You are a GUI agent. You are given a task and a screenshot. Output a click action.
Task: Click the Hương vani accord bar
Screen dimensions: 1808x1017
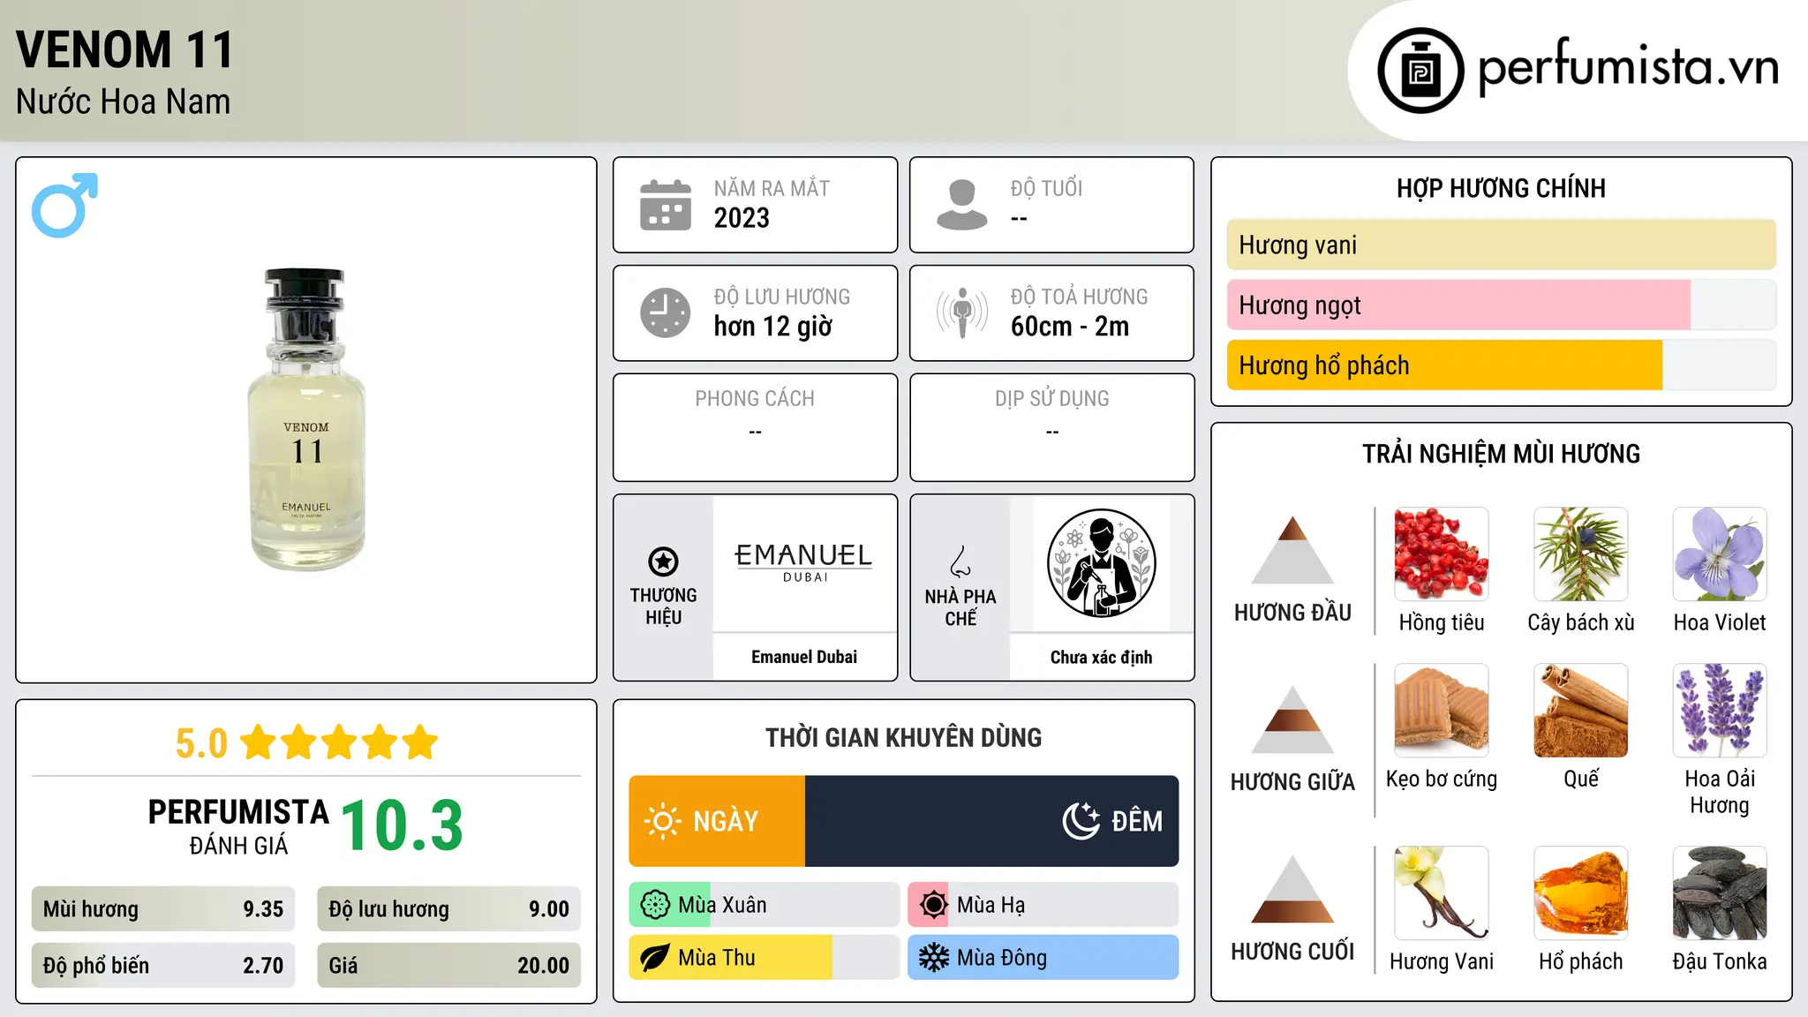[x=1502, y=245]
